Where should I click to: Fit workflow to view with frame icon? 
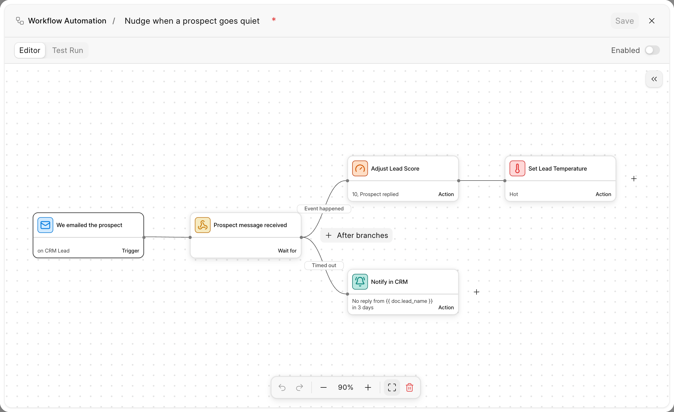click(x=392, y=387)
